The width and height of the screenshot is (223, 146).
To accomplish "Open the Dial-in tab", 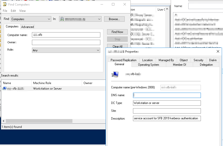I will 213,60.
